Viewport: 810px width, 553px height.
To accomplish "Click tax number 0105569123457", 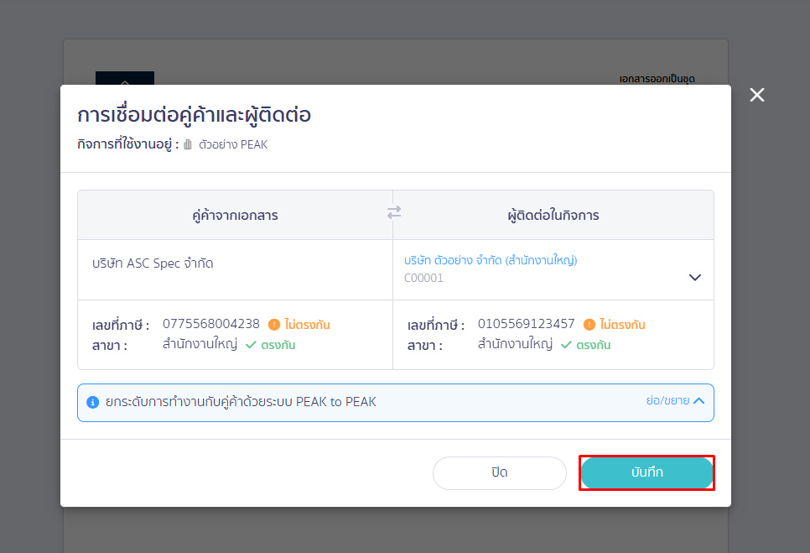I will tap(526, 324).
